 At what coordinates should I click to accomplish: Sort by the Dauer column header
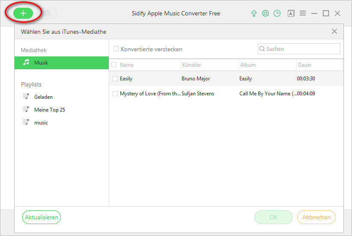pos(304,65)
